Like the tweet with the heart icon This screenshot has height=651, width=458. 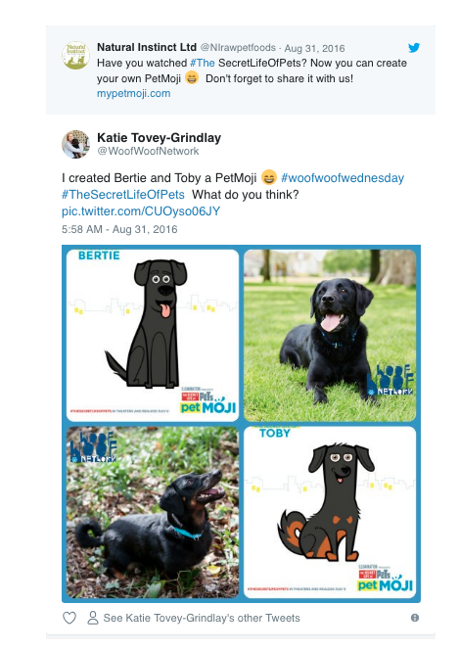pyautogui.click(x=69, y=618)
